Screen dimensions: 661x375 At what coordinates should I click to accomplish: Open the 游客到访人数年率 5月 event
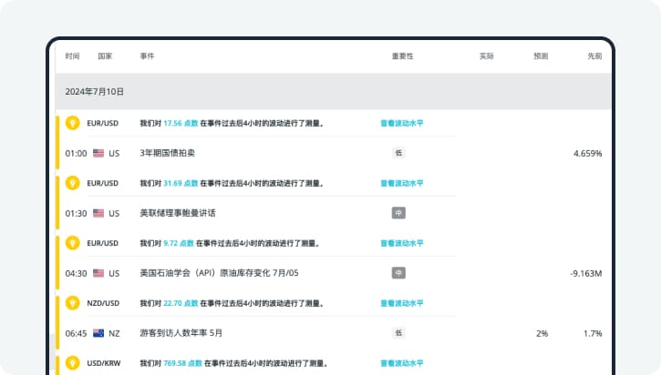(181, 333)
